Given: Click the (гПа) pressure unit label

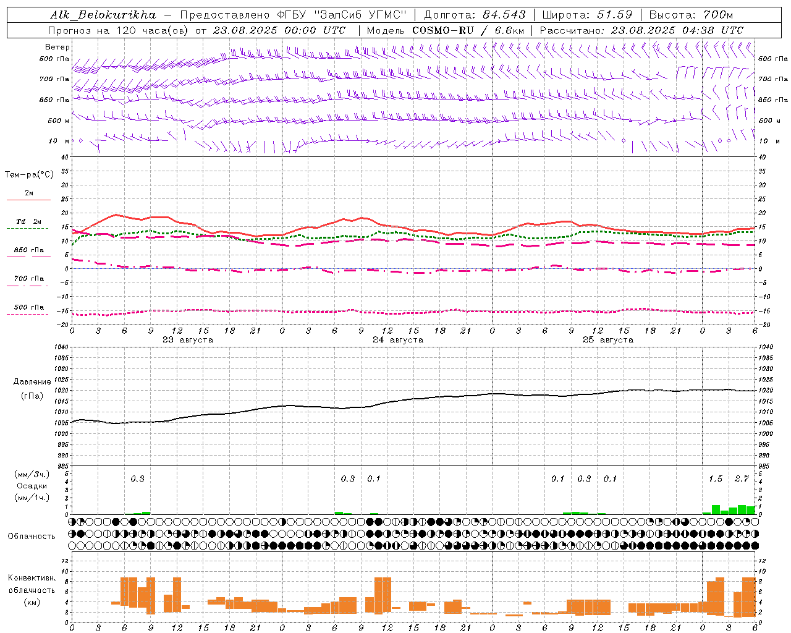Looking at the screenshot, I should pos(32,396).
